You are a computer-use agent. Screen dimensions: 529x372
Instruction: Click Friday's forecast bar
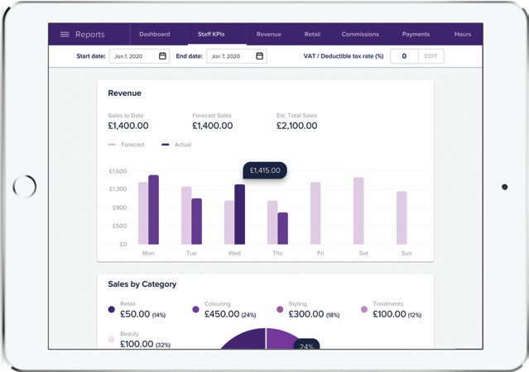[x=315, y=213]
